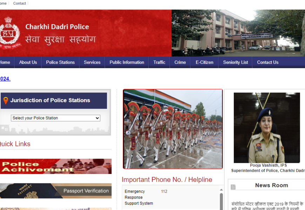Click the helpline list scroll up arrow
The width and height of the screenshot is (305, 210).
(x=221, y=190)
